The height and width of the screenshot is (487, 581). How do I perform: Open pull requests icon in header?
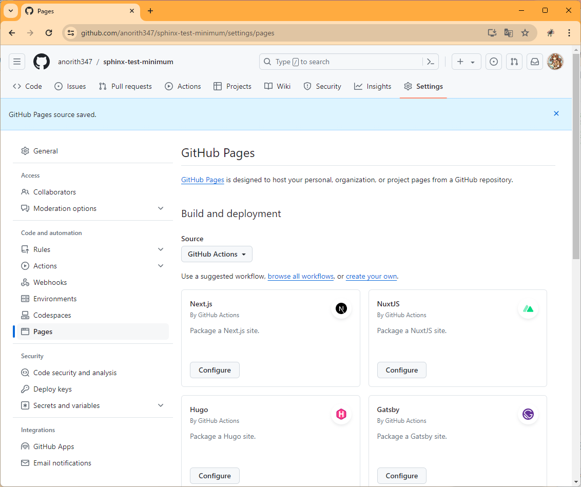(x=514, y=62)
